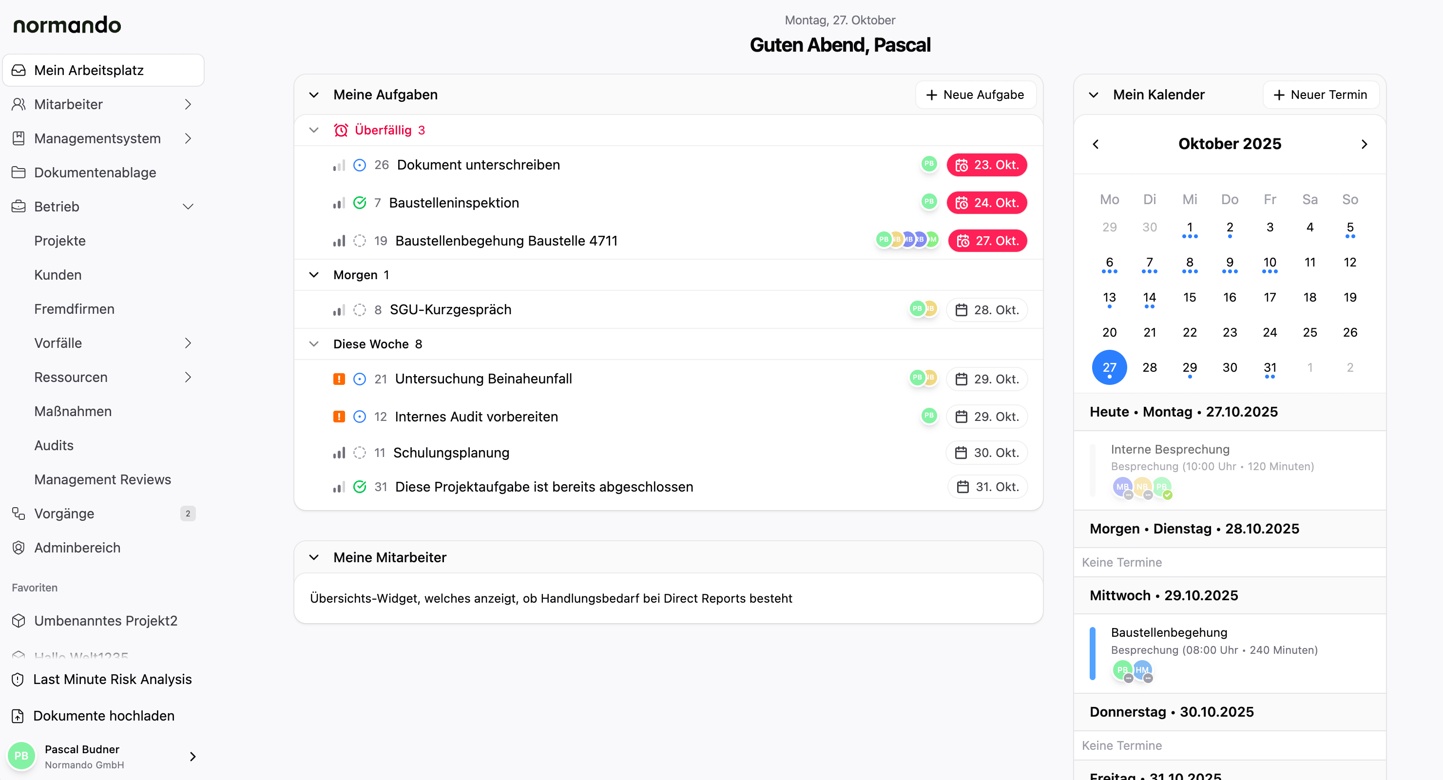Viewport: 1443px width, 780px height.
Task: Go to the next month in calendar
Action: 1364,144
